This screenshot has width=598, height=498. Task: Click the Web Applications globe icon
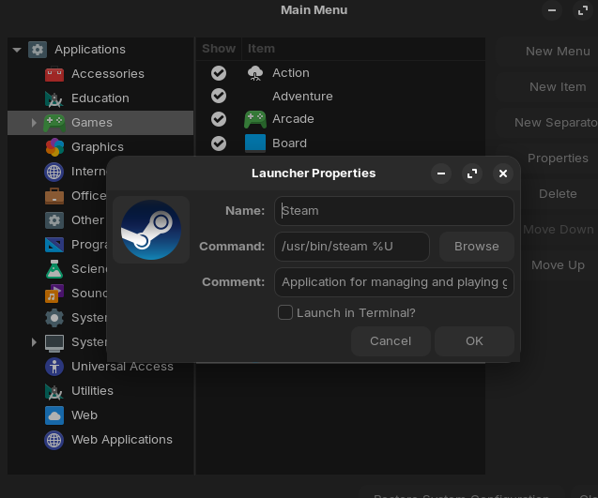tap(54, 440)
